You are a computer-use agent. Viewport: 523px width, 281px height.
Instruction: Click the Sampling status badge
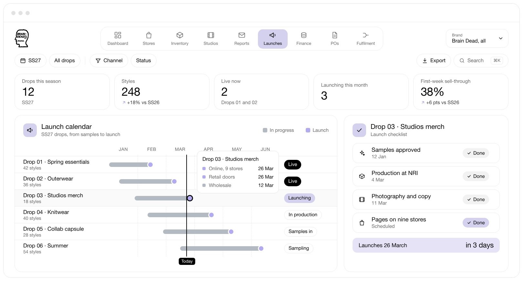pyautogui.click(x=299, y=248)
